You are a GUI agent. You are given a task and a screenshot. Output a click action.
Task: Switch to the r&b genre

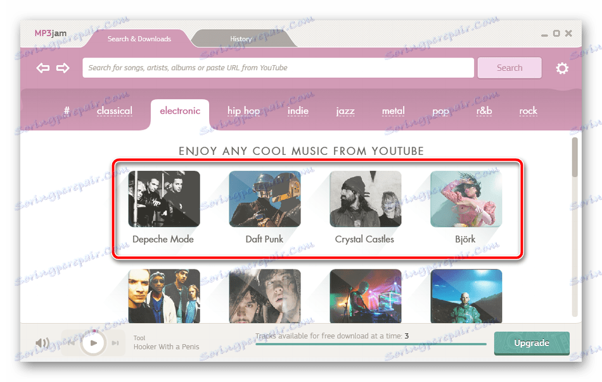(484, 111)
